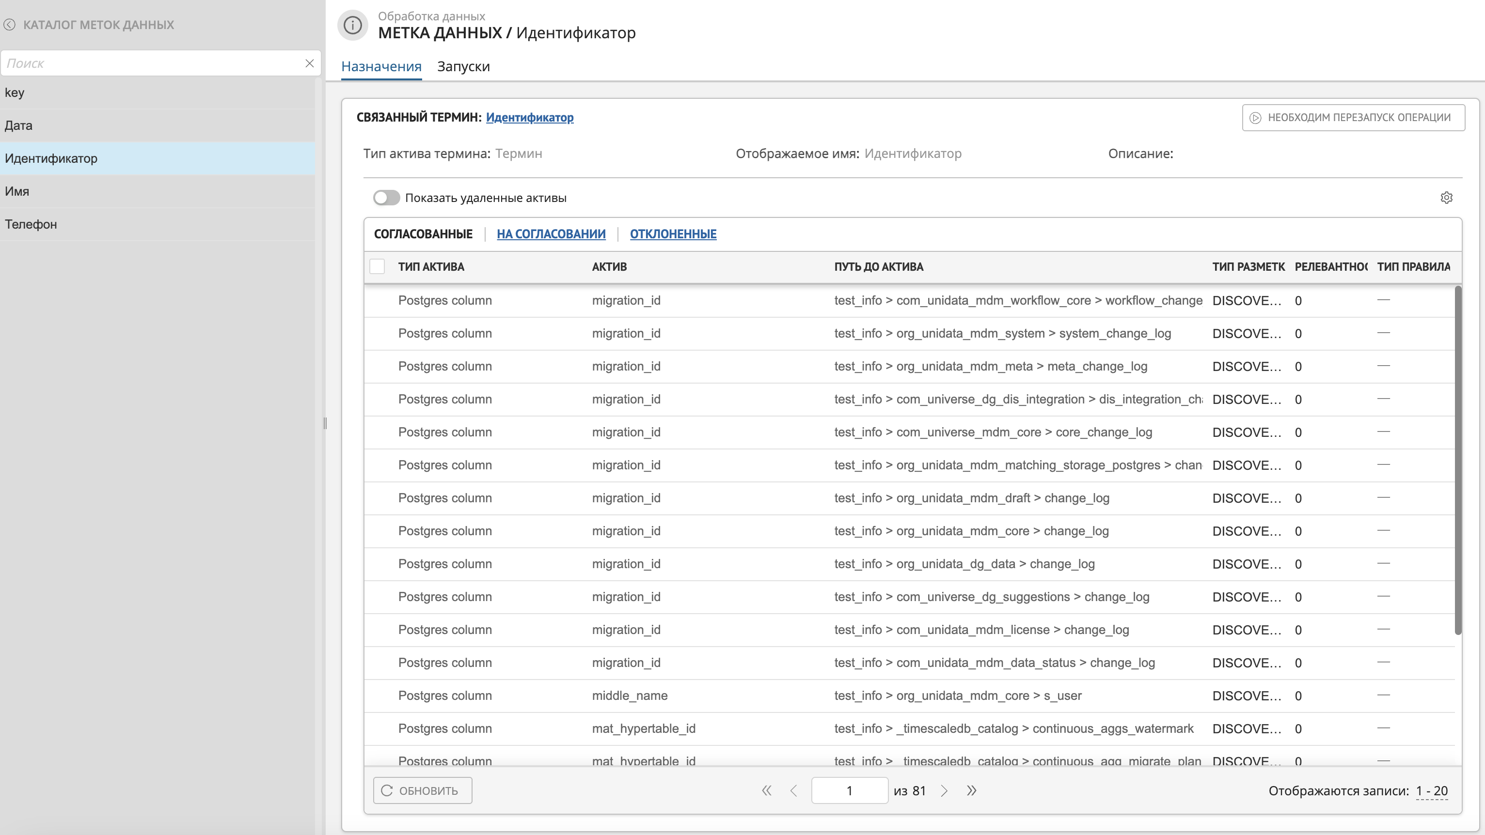This screenshot has height=835, width=1485.
Task: Click the back arrow icon beside Каталог меток данных
Action: 10,25
